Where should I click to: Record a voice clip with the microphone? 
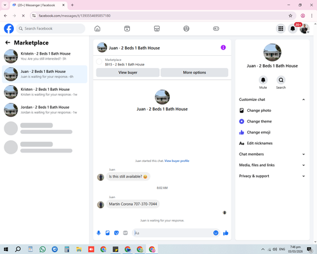click(x=99, y=233)
